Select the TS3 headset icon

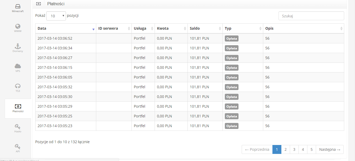18,86
